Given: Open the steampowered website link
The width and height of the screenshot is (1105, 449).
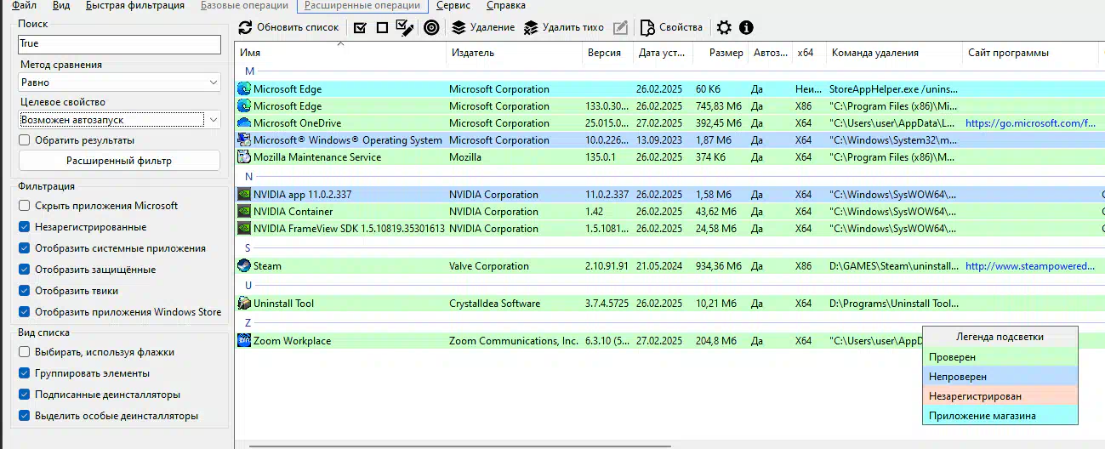Looking at the screenshot, I should 1030,266.
